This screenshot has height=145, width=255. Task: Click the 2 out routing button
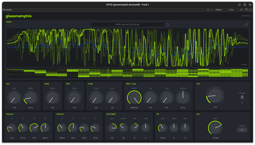tap(231, 10)
